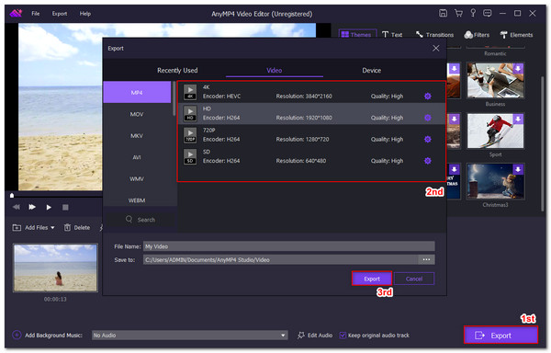
Task: Open the Recently Used tab
Action: pyautogui.click(x=177, y=70)
